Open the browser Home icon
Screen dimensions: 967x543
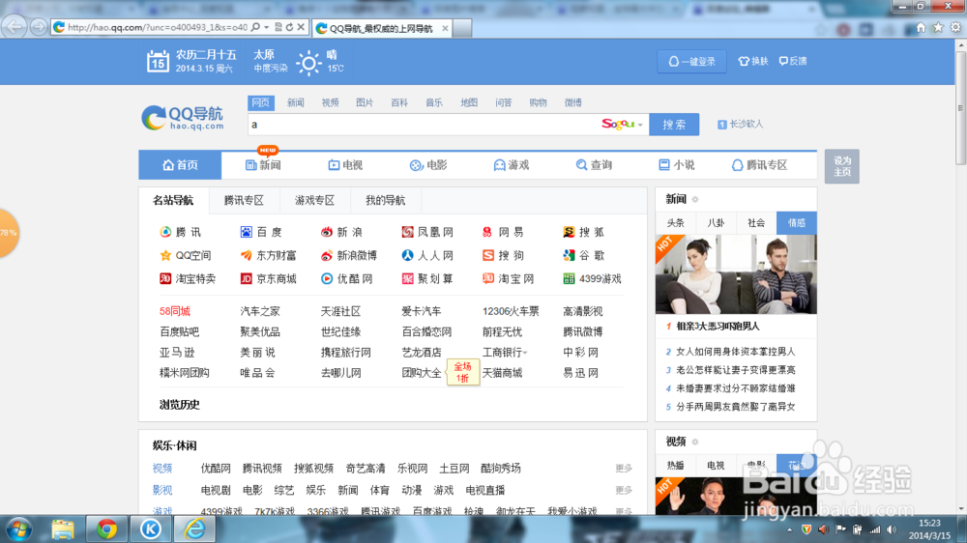[921, 27]
